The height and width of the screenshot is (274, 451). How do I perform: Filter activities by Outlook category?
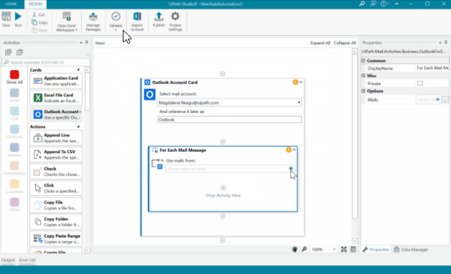coord(15,132)
